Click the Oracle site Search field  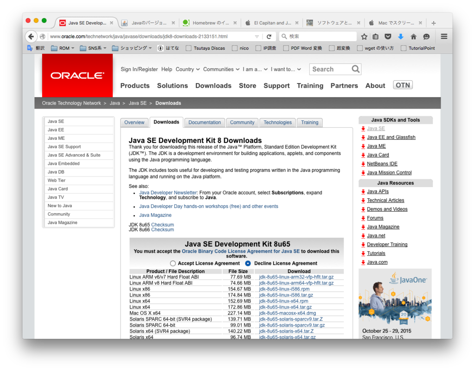(x=330, y=69)
